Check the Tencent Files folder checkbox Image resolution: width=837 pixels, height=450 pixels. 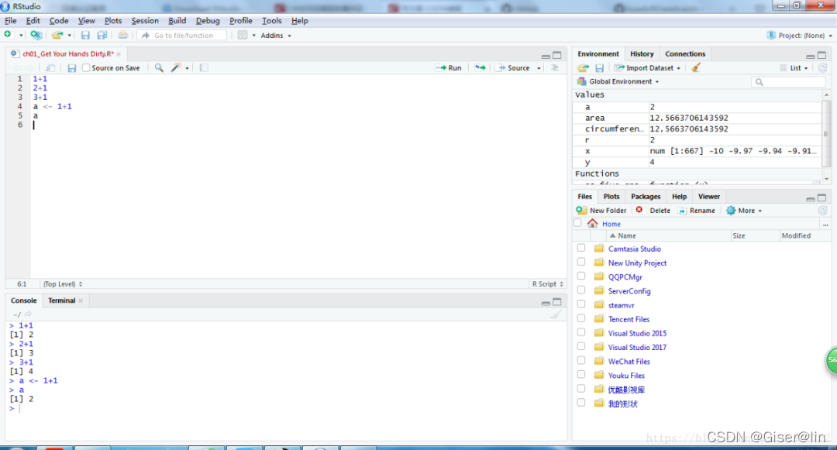click(x=580, y=318)
